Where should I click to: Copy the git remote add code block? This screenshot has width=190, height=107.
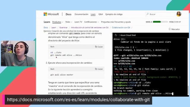coord(99,47)
